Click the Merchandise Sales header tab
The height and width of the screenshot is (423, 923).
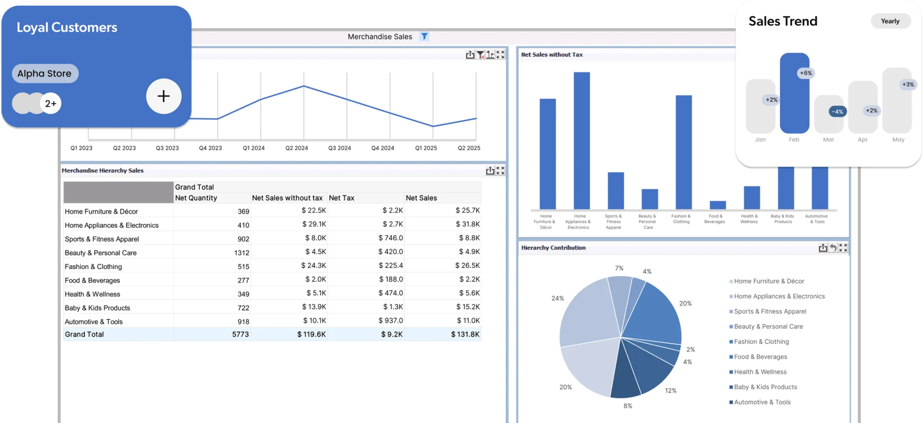tap(380, 36)
